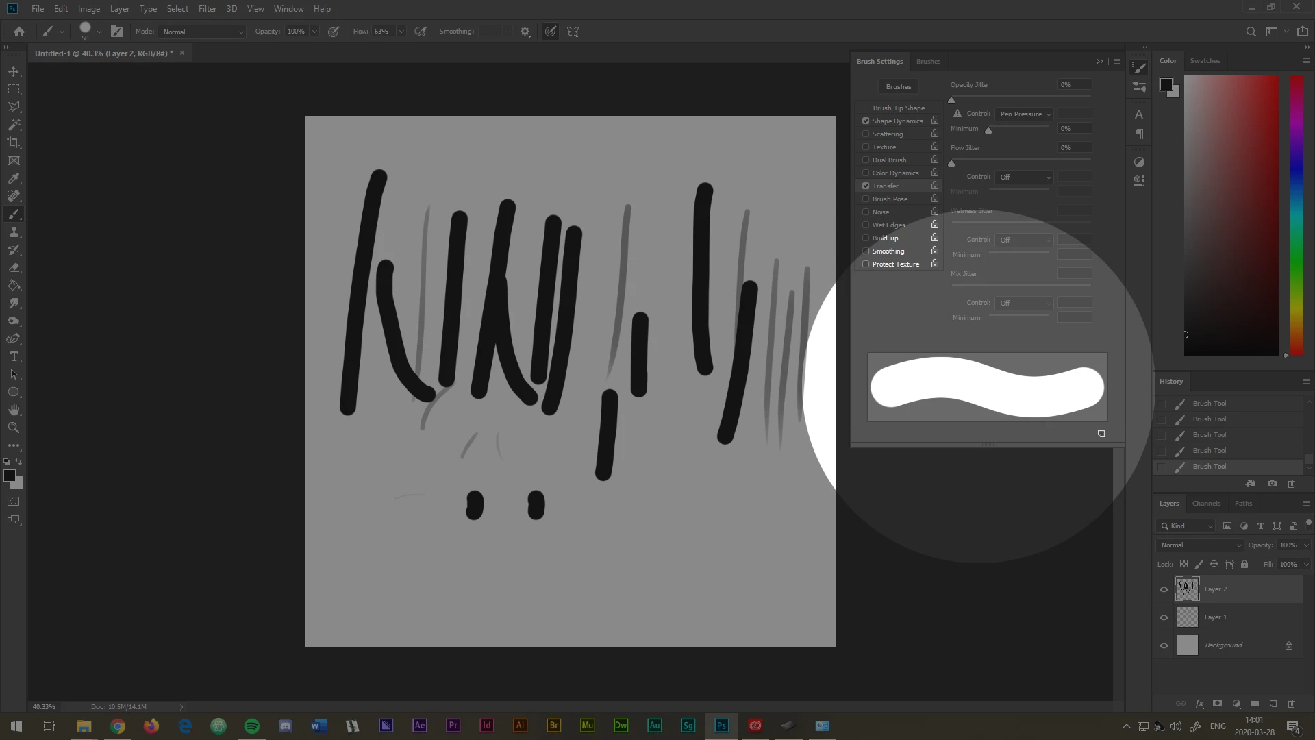
Task: Select the Crop tool
Action: pyautogui.click(x=14, y=143)
